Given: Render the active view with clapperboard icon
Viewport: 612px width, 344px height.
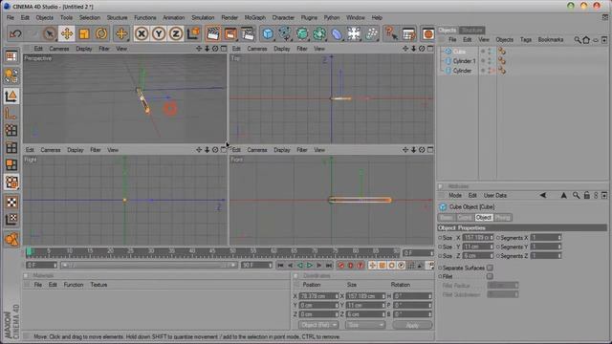Looking at the screenshot, I should [x=212, y=34].
